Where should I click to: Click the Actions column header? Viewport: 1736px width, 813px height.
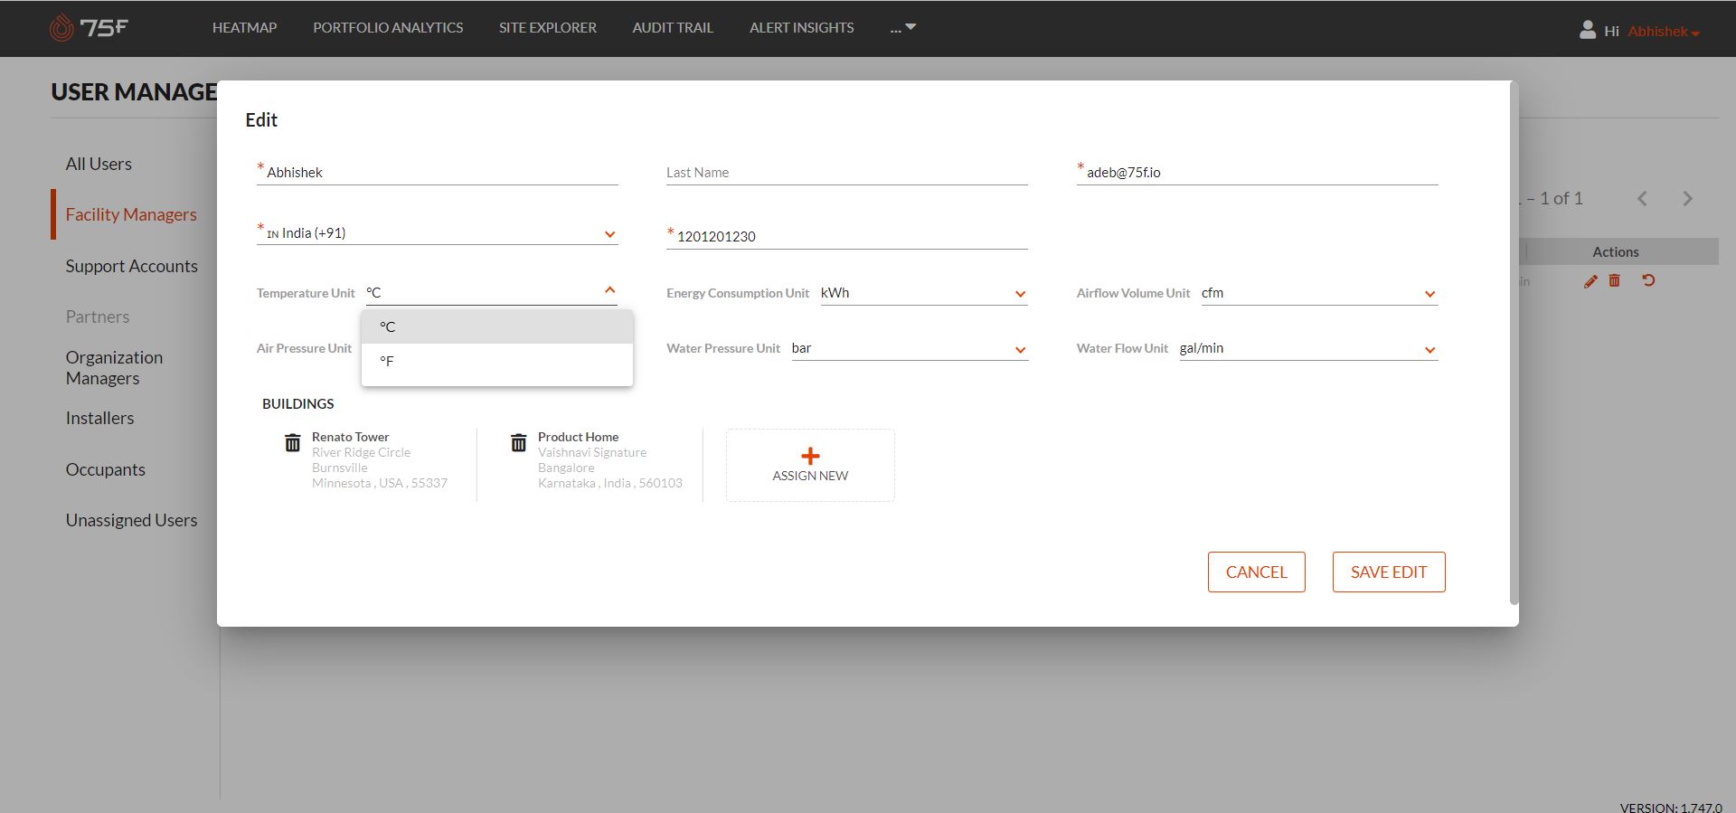1616,251
